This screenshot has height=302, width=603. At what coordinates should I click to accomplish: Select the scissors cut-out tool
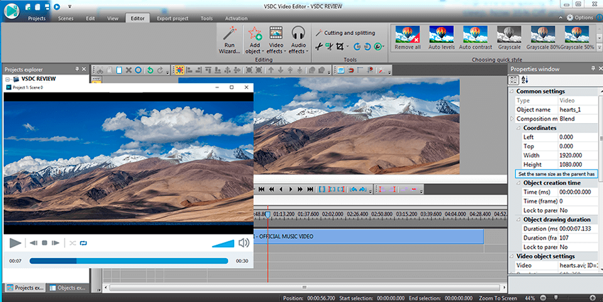(319, 47)
